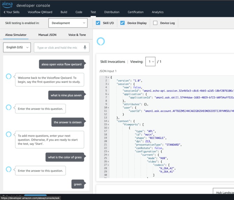Viewport: 234px width, 200px height.
Task: Click the Alexa logo in header
Action: pyautogui.click(x=7, y=5)
